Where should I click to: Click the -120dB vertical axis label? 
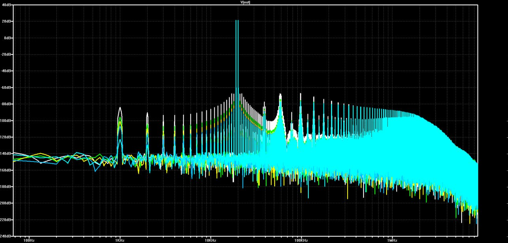coord(6,137)
